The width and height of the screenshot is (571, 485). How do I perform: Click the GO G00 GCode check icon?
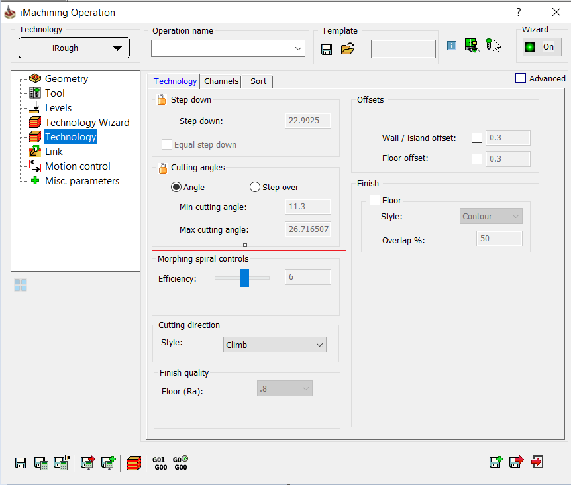point(181,463)
